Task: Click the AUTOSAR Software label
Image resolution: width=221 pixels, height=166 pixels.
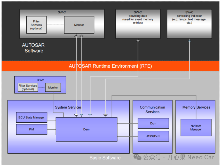Action: pyautogui.click(x=33, y=48)
